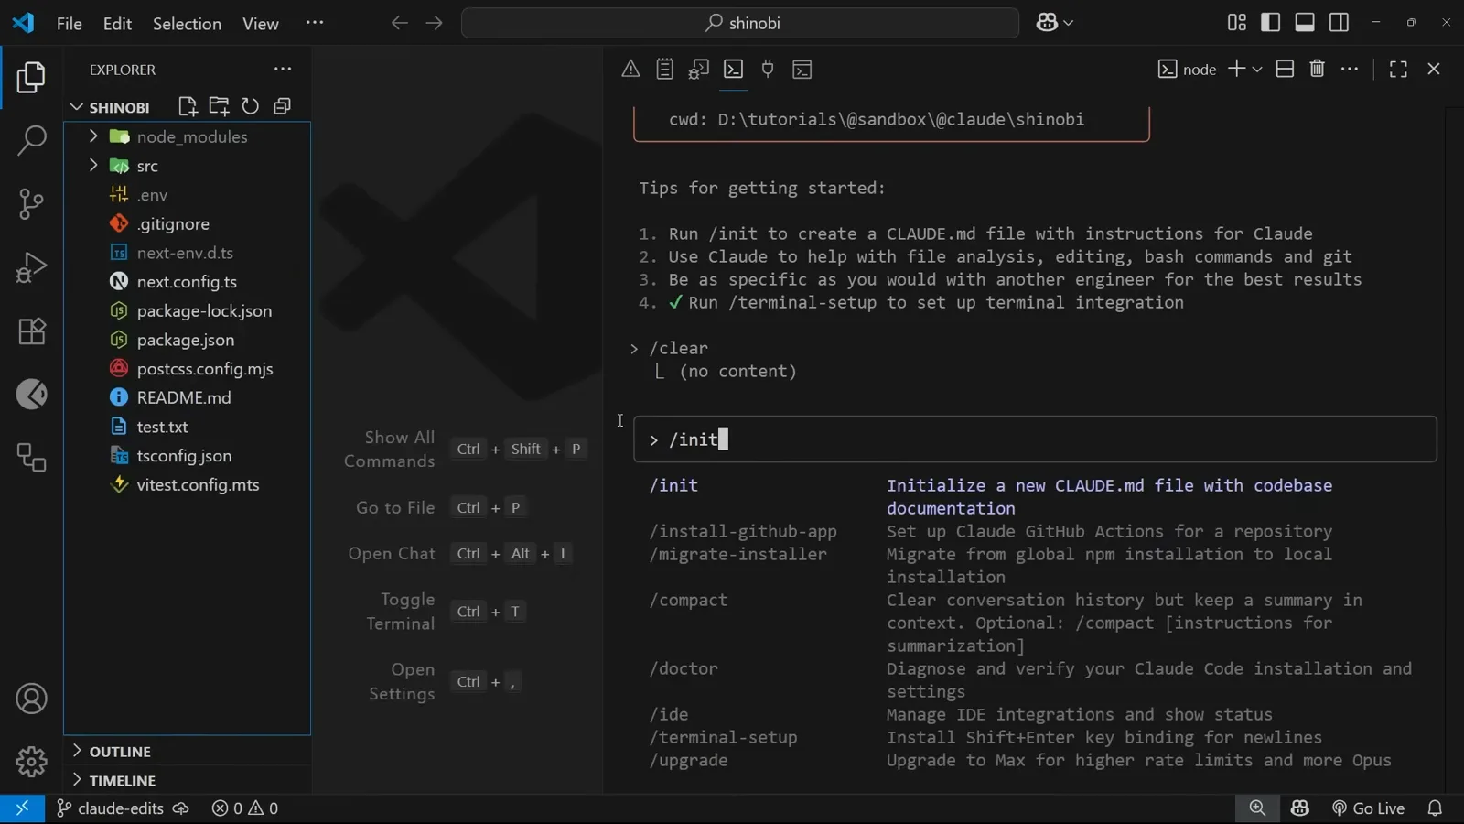1464x824 pixels.
Task: Click the shinobi command center search box
Action: click(x=740, y=23)
